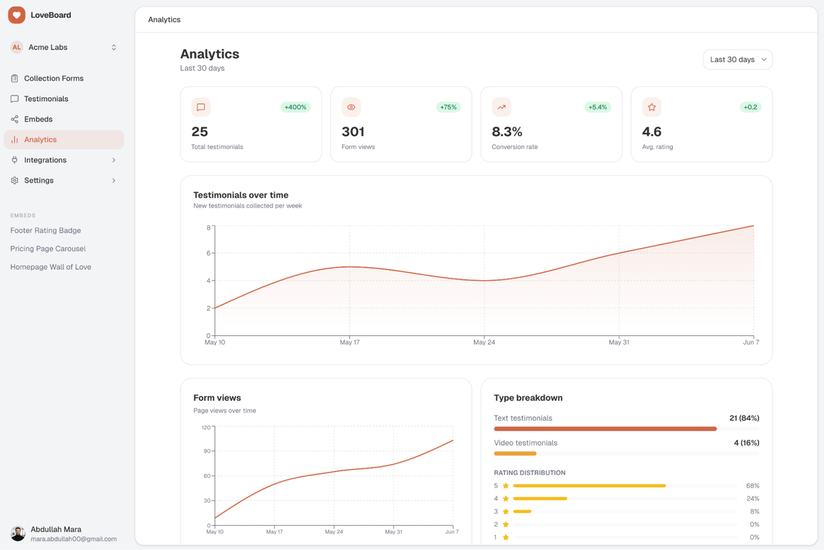The image size is (824, 550).
Task: Open the Abdullah Mara user profile
Action: pos(64,534)
